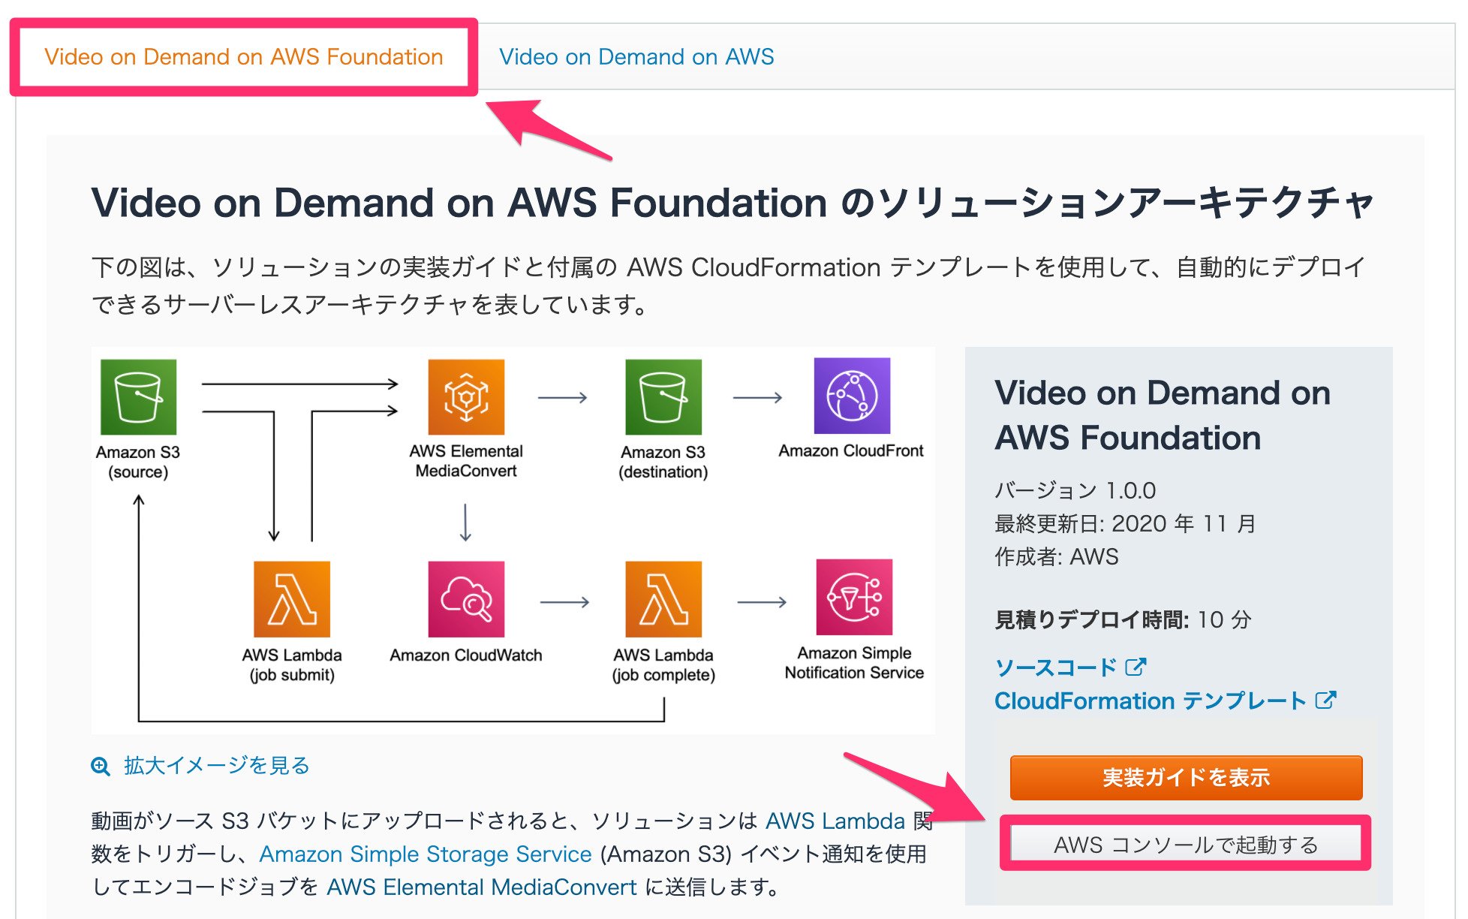Click external link icon next to ソースコード
Viewport: 1468px width, 919px height.
click(1136, 666)
